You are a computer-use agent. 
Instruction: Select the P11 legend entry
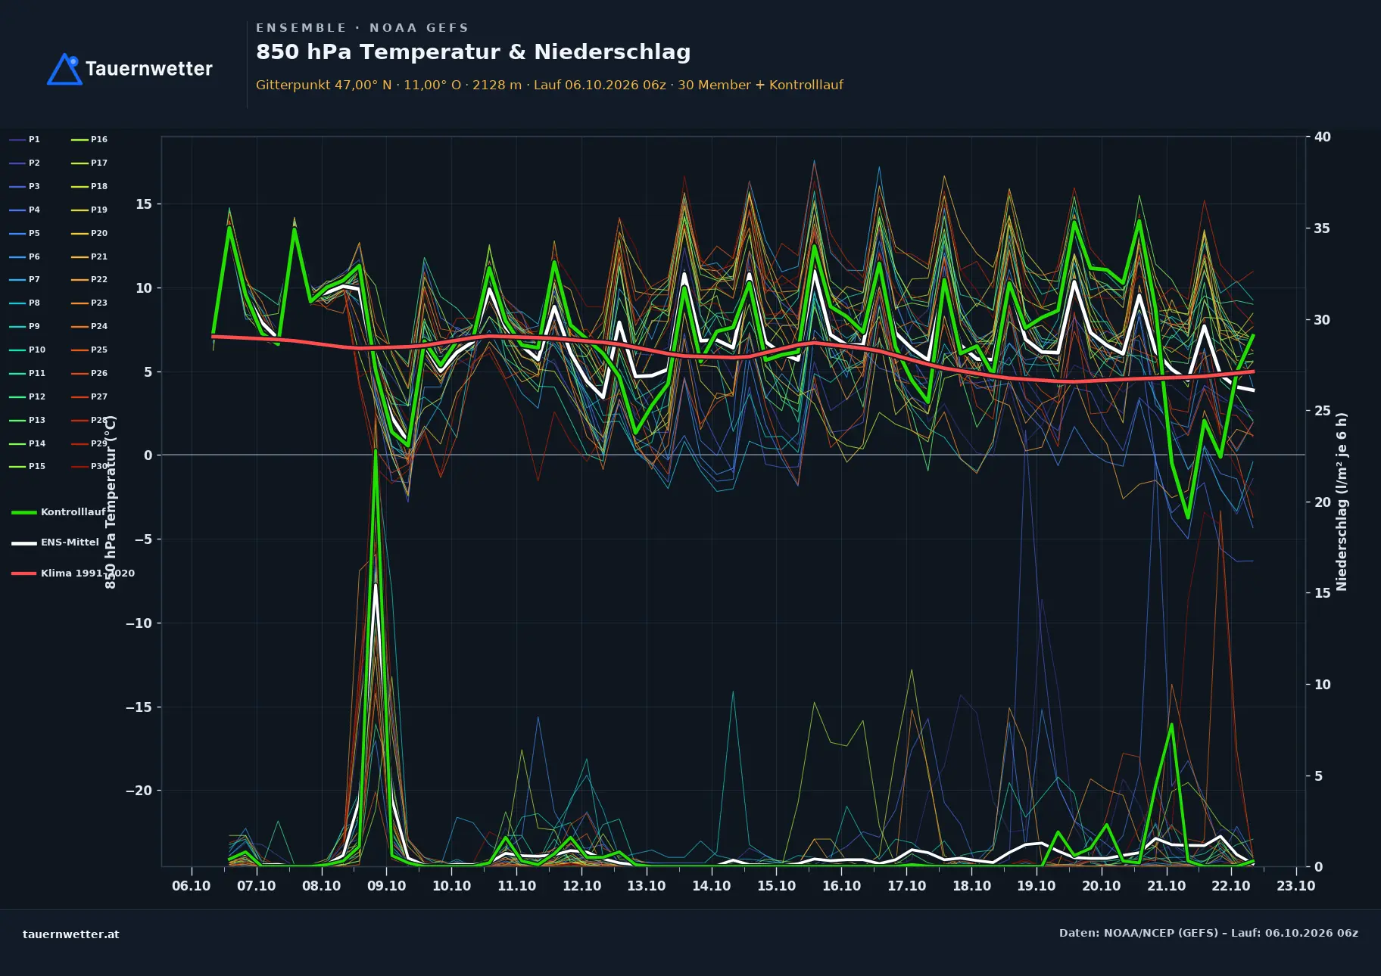[27, 374]
